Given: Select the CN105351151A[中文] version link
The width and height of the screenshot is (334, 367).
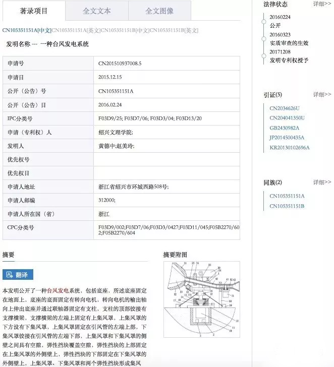Looking at the screenshot, I should [27, 30].
